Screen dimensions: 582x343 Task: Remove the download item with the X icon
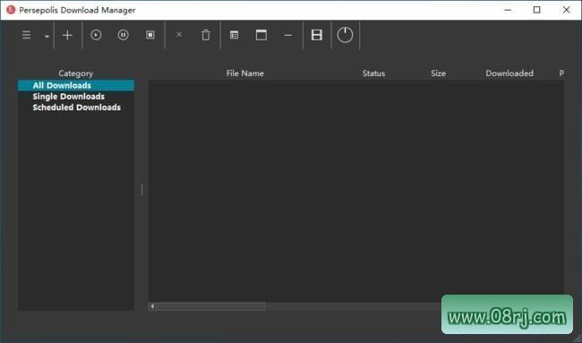[x=179, y=35]
